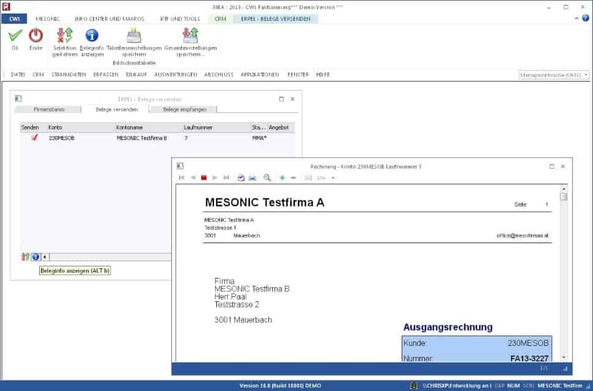Click the green Ok checkmark icon
593x391 pixels.
15,35
